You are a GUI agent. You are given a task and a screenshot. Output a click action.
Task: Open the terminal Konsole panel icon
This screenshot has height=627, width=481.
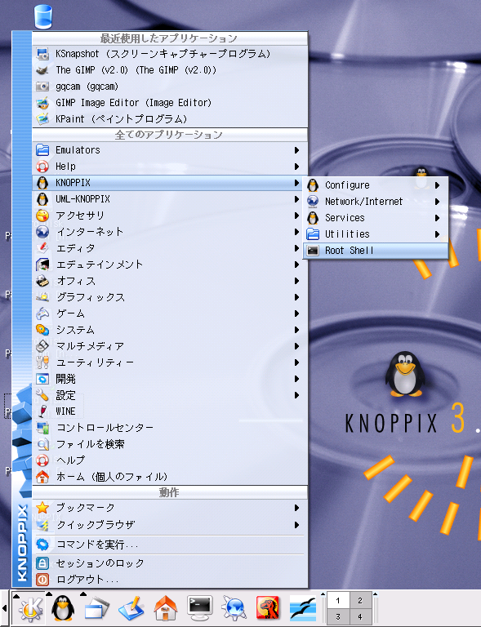pyautogui.click(x=200, y=608)
